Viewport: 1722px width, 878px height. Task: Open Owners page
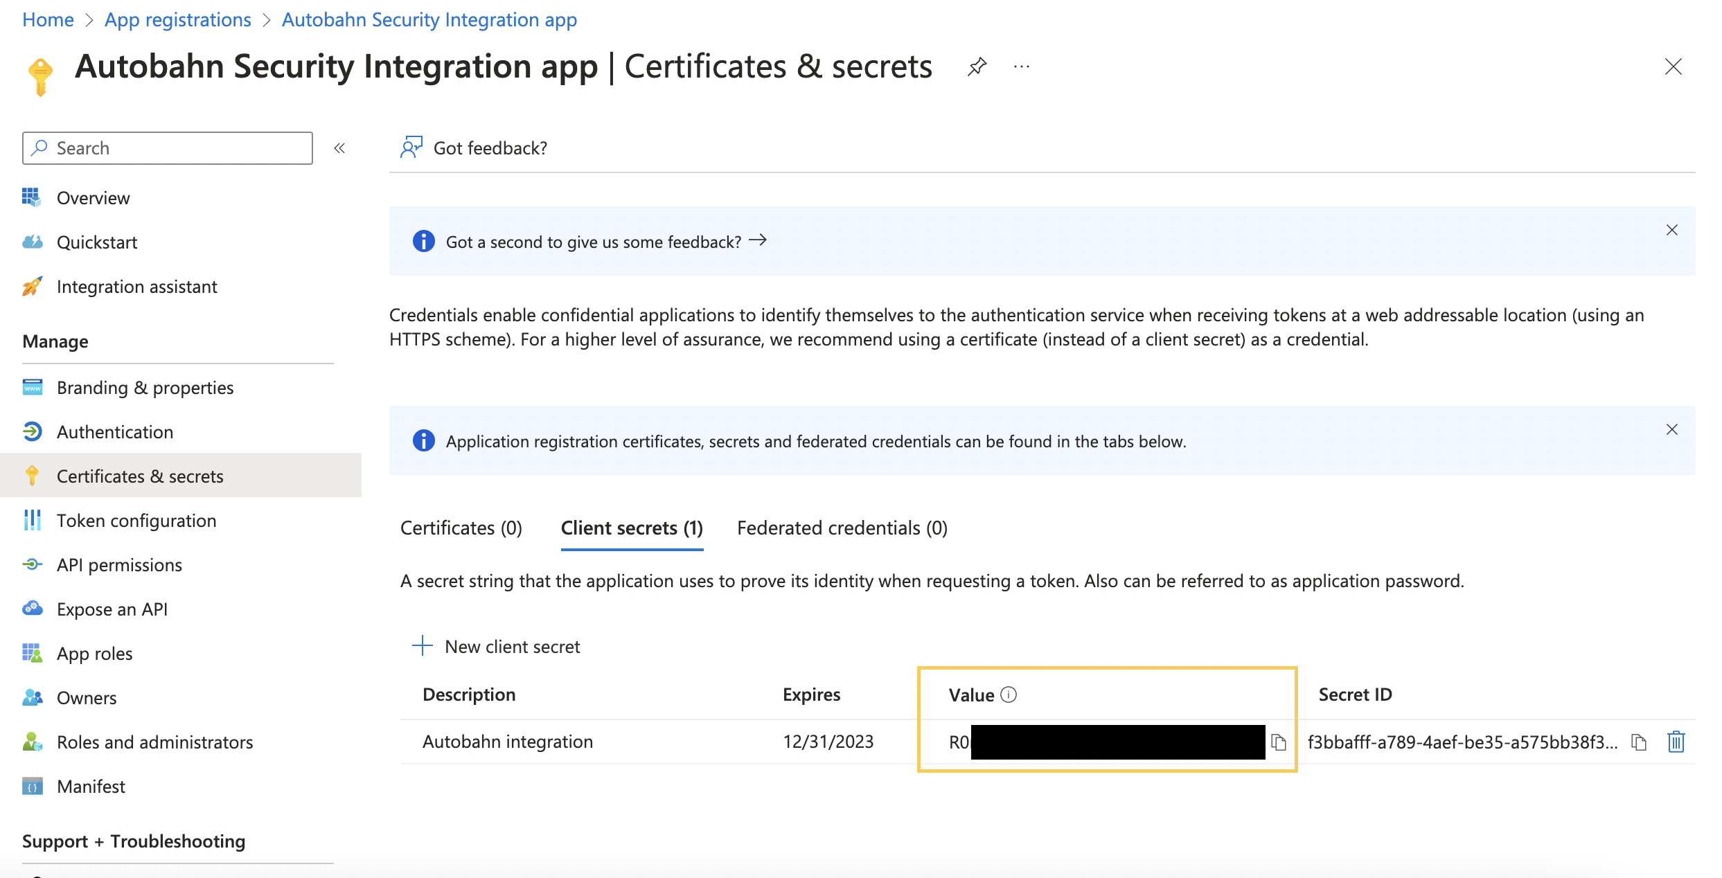[x=87, y=698]
